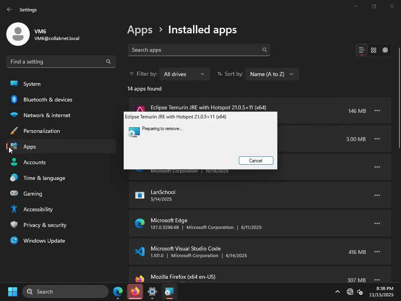Switch to table view layout icon
The height and width of the screenshot is (301, 401).
[x=385, y=50]
